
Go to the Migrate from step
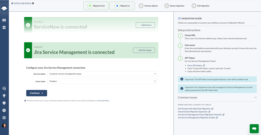coord(96,6)
